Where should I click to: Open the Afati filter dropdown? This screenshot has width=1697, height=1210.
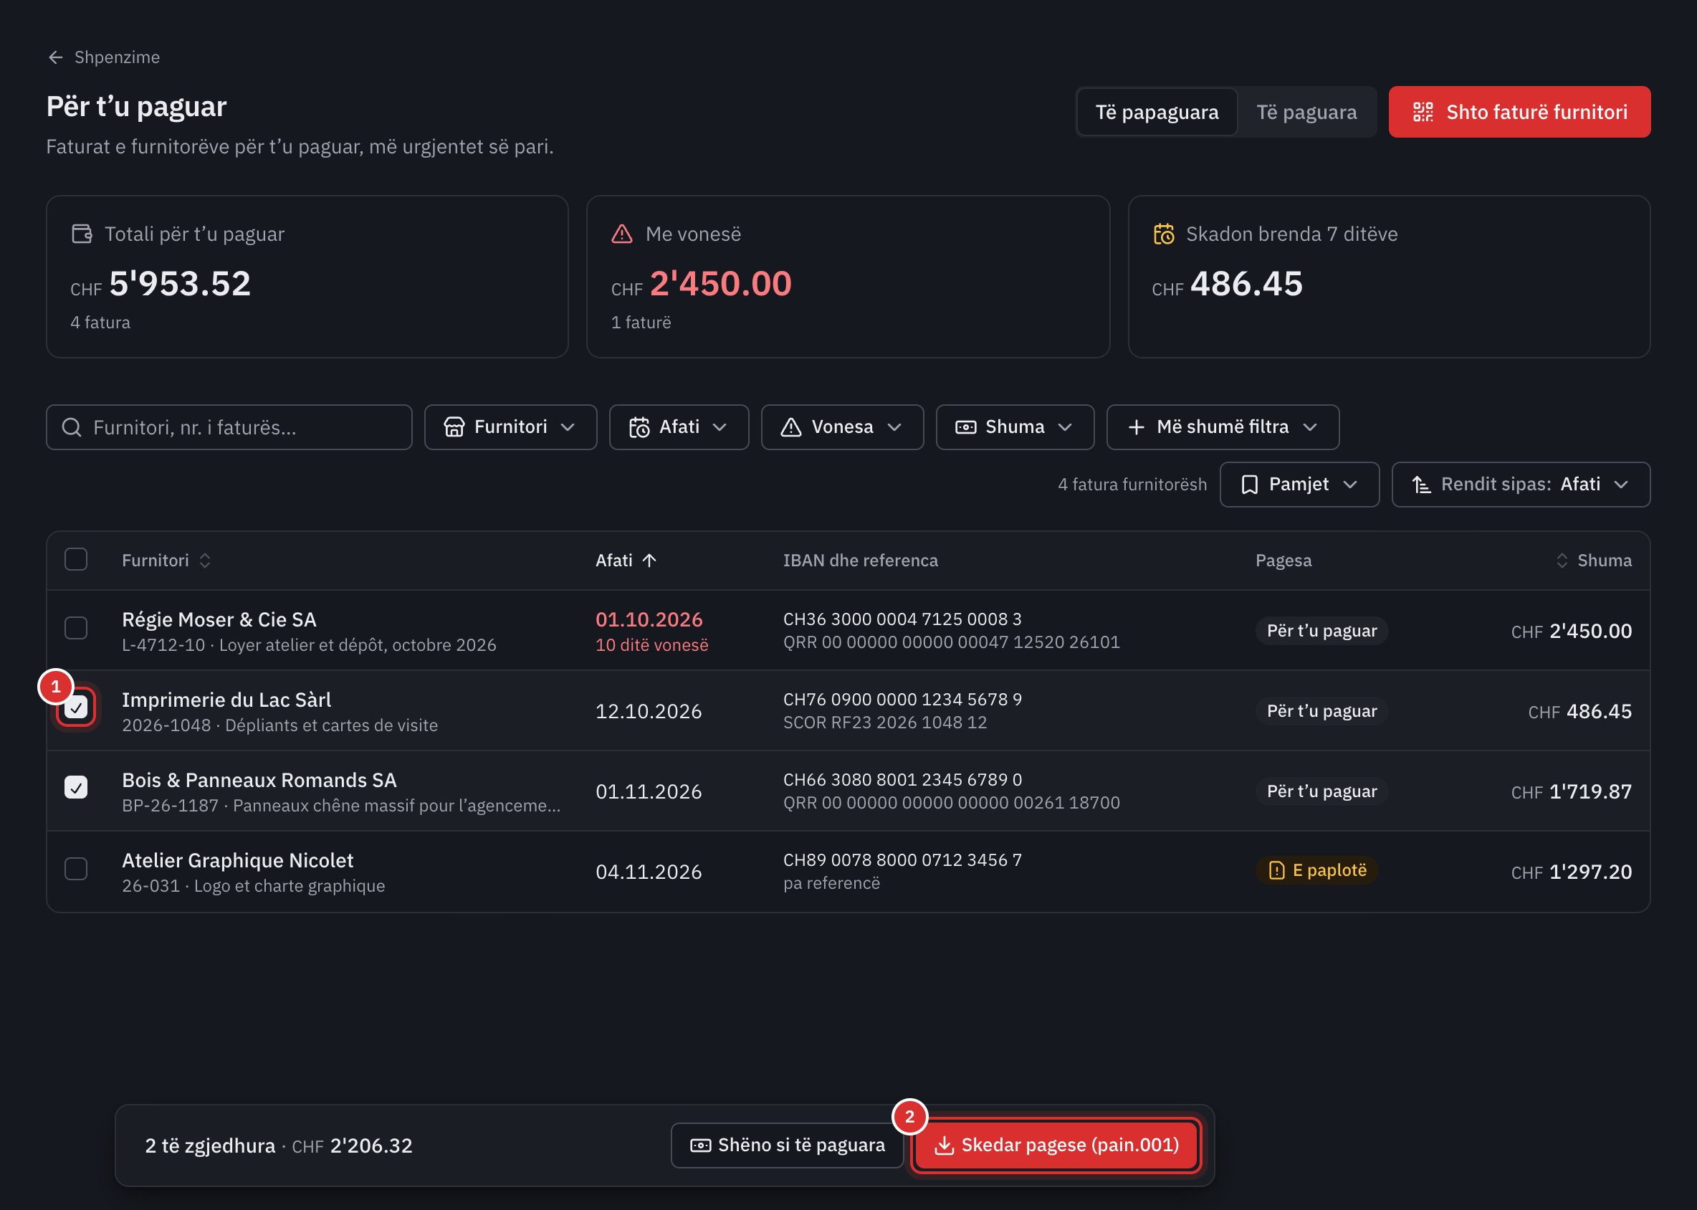[x=679, y=427]
